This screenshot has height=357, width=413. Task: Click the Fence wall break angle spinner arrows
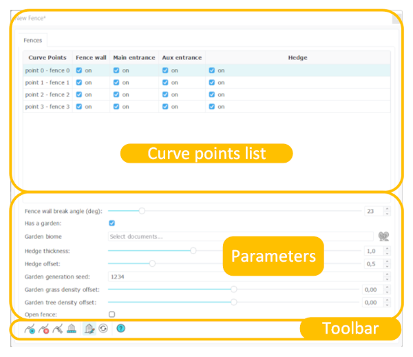click(387, 211)
